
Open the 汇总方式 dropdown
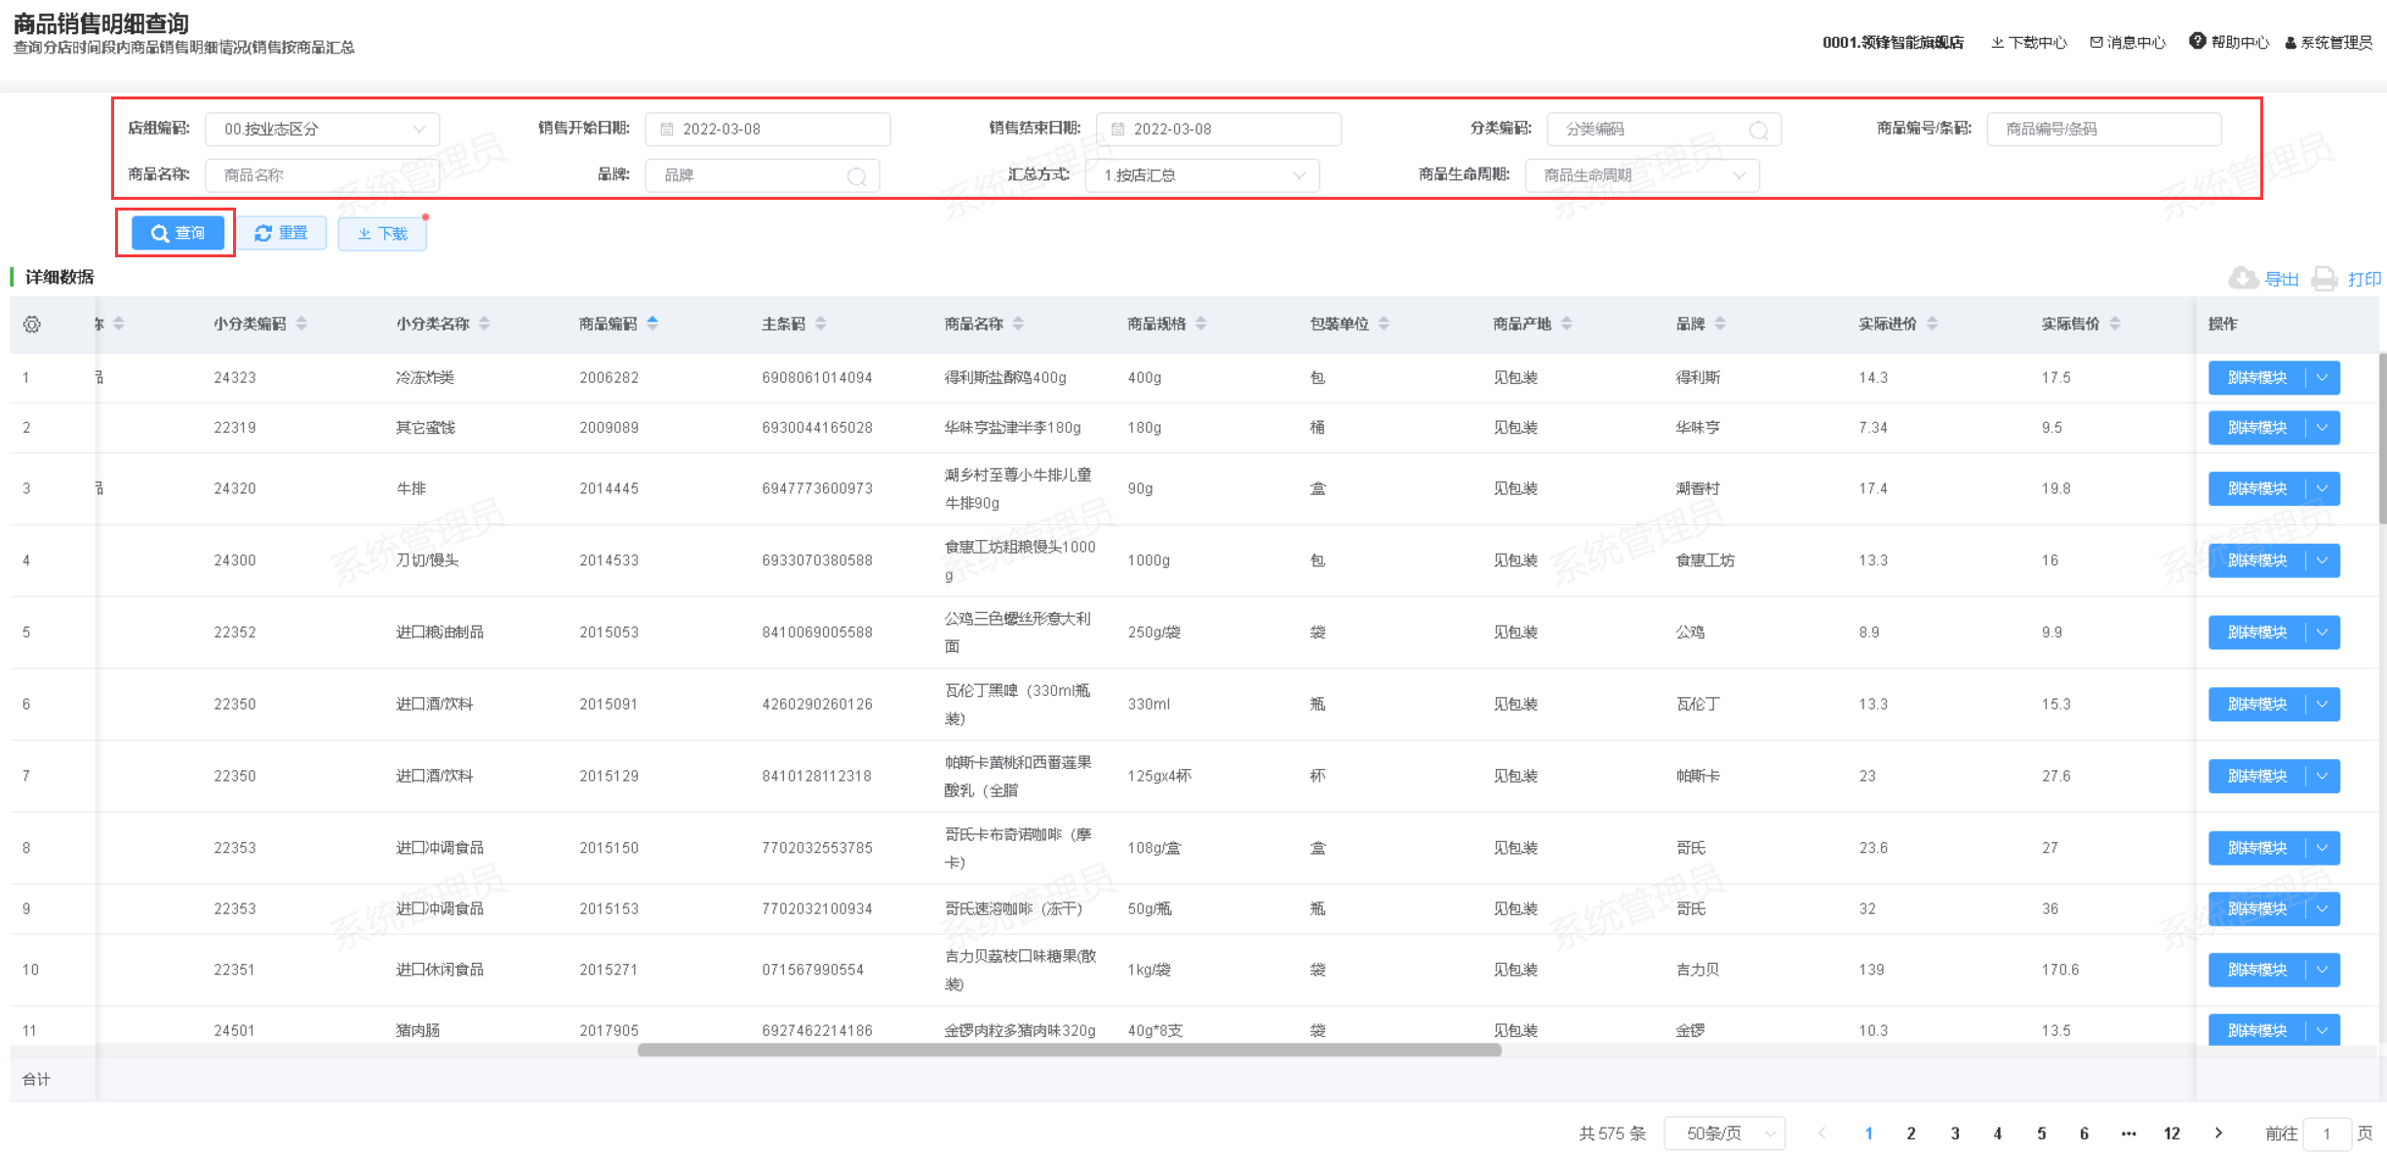pyautogui.click(x=1201, y=175)
